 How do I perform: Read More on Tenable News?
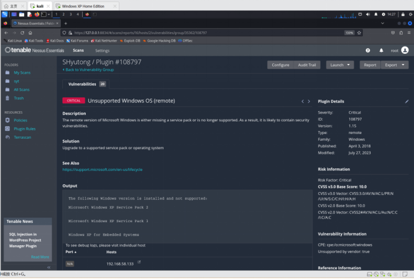pyautogui.click(x=40, y=257)
